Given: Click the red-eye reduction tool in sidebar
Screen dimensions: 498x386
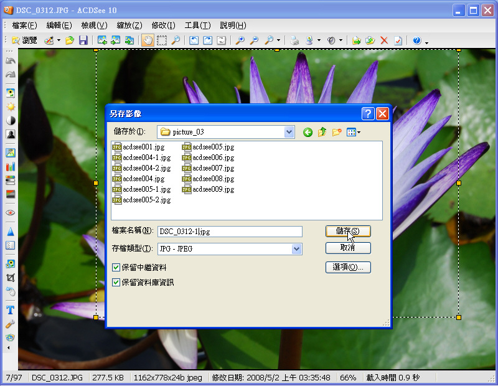Looking at the screenshot, I should pos(10,212).
